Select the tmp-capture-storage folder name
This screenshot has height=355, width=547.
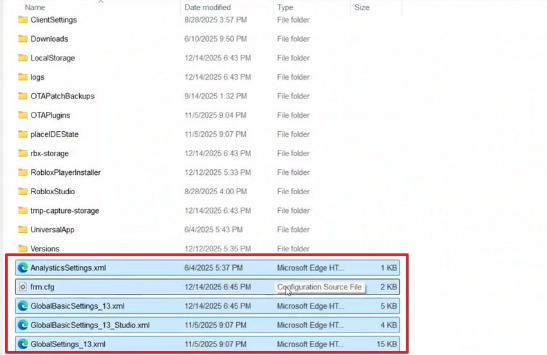click(64, 211)
